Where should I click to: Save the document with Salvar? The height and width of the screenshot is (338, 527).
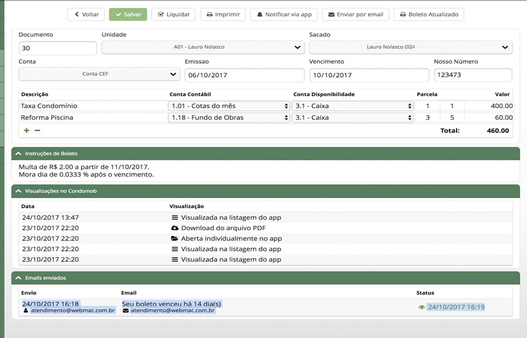128,15
